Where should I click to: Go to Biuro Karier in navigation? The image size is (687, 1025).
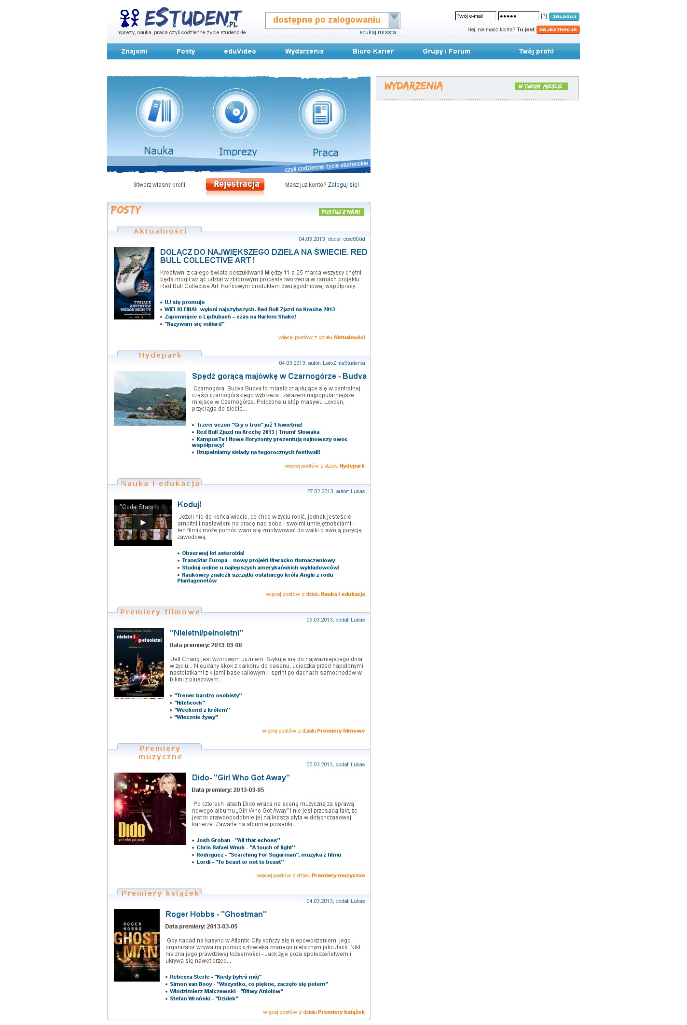373,51
